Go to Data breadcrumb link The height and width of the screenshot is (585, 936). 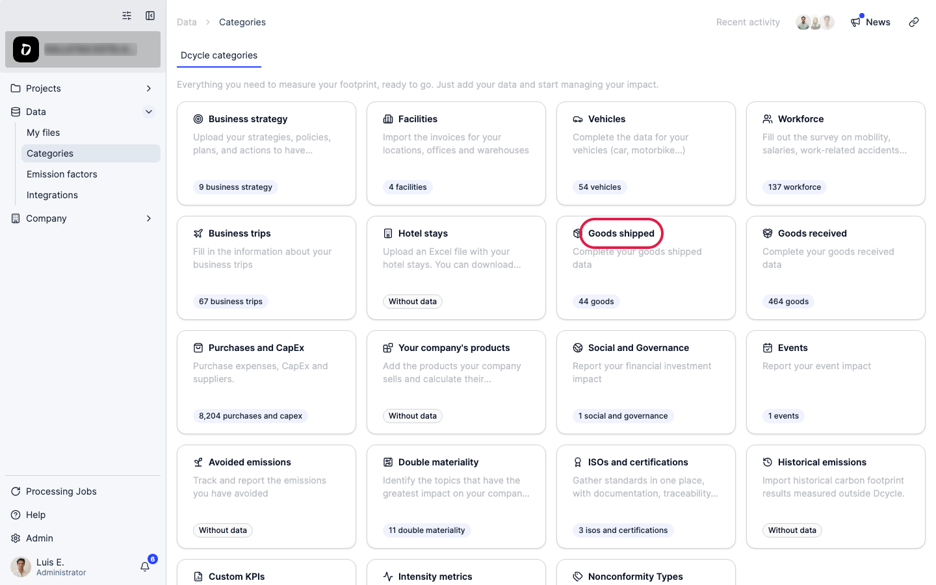[187, 22]
